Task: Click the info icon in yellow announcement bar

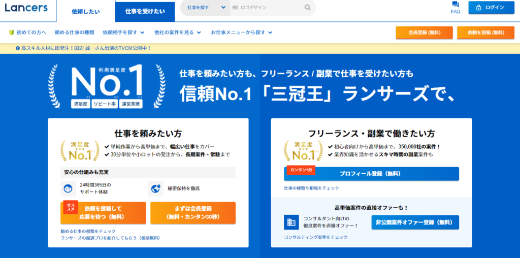Action: [18, 48]
